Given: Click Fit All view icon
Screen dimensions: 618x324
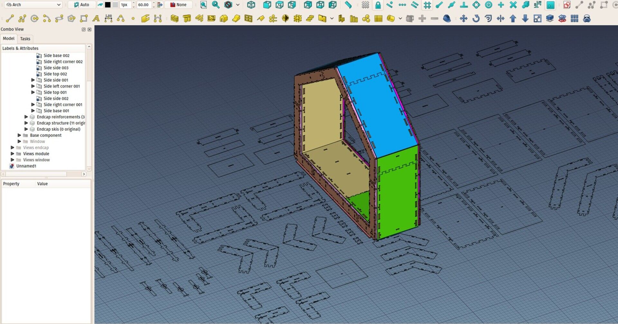Looking at the screenshot, I should click(203, 5).
